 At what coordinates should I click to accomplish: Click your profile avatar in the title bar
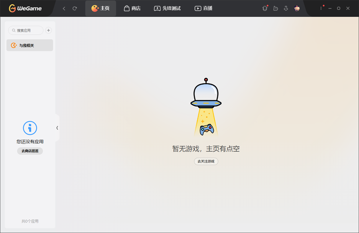[297, 8]
